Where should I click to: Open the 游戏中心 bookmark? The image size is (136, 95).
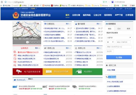[x=80, y=6]
